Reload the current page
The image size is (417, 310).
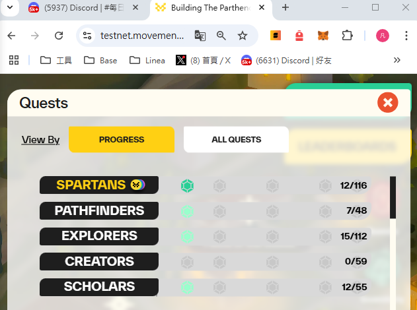(x=59, y=36)
